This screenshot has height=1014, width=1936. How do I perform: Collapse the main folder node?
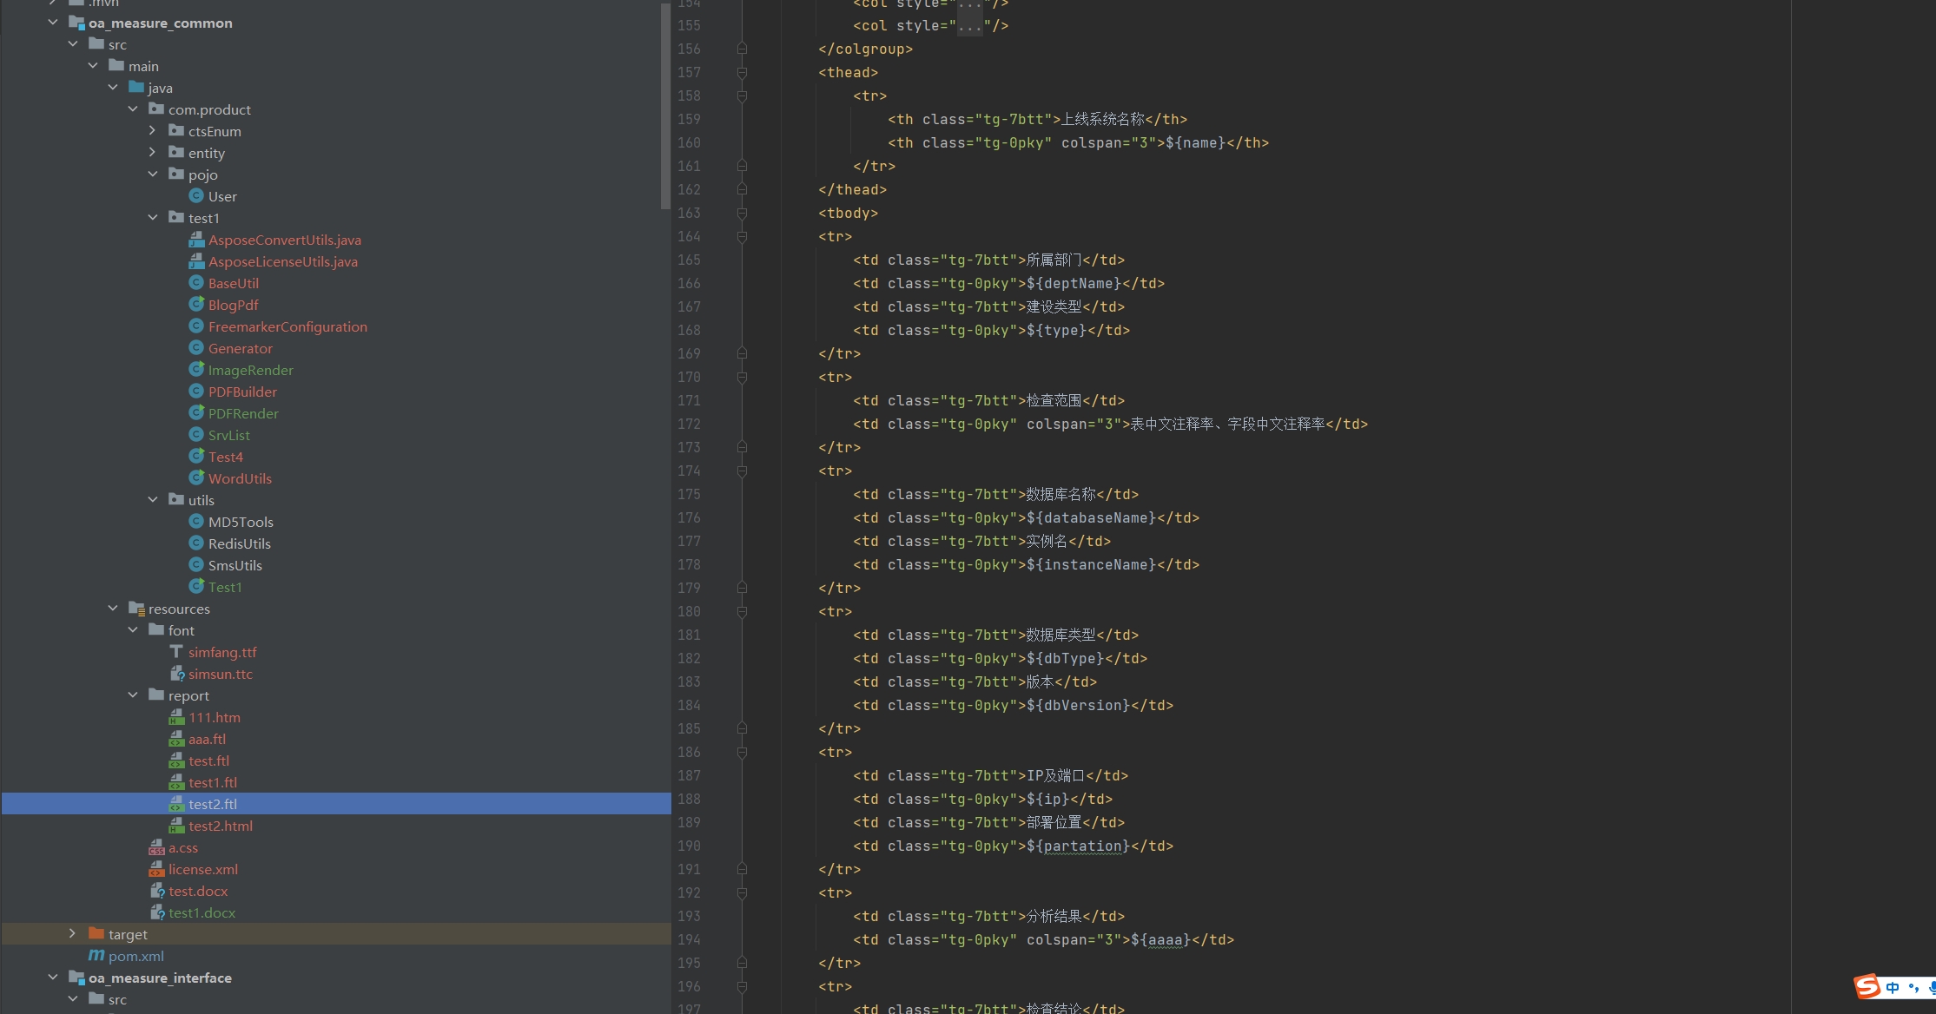pos(93,66)
